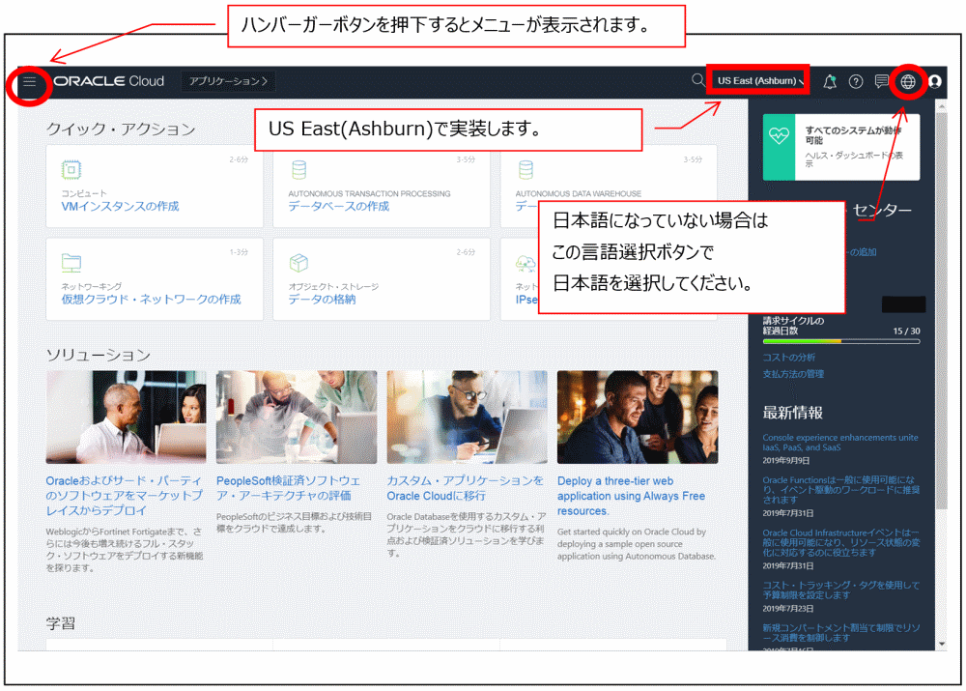Viewport: 966px width, 691px height.
Task: Click the scrollbar down arrow
Action: pyautogui.click(x=941, y=644)
